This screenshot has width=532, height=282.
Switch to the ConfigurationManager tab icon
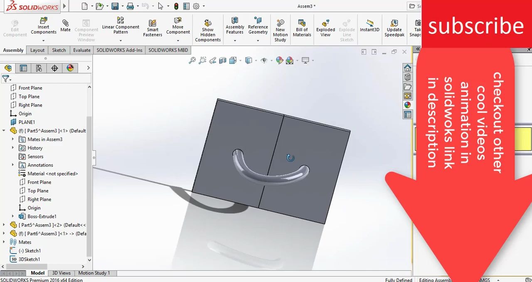(x=38, y=68)
